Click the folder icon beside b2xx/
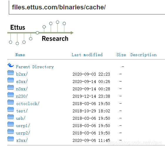165x148 pixels. 11,73
